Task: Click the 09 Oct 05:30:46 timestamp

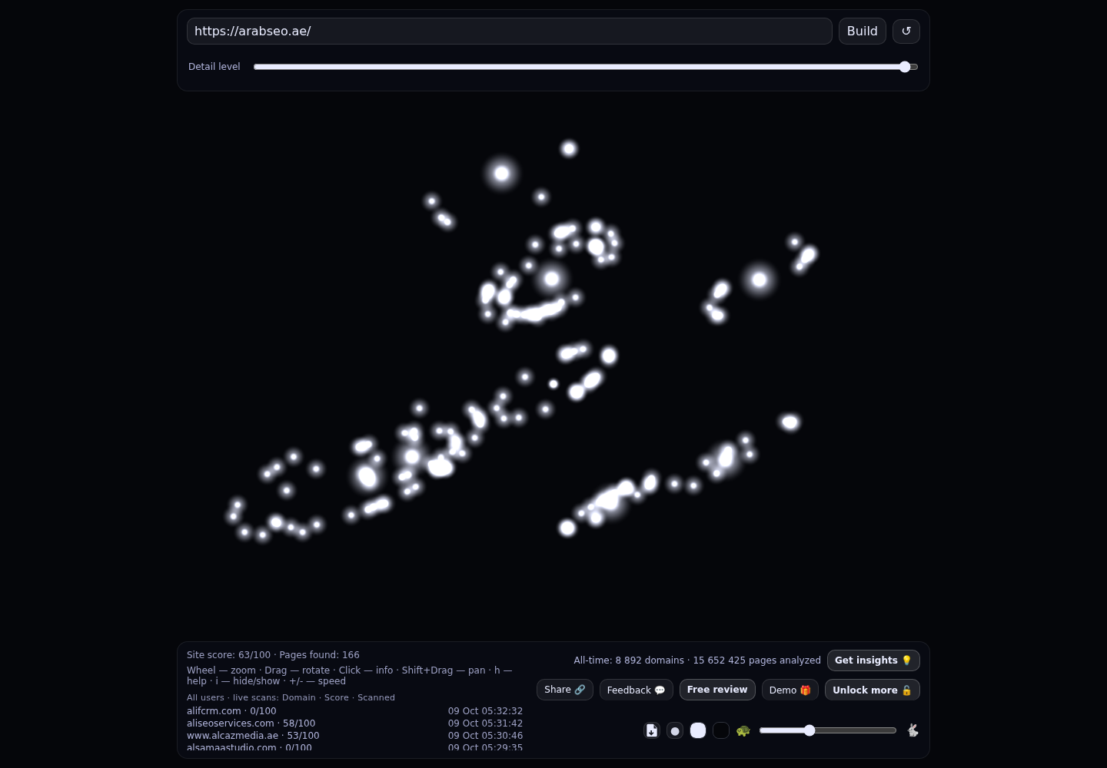Action: coord(485,736)
